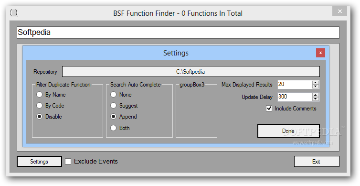Close the BSF Function Finder window
This screenshot has height=186, width=360.
(340, 11)
